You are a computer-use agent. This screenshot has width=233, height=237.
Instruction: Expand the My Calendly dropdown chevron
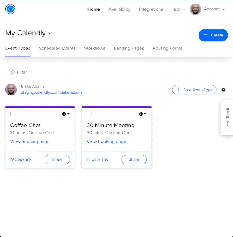pyautogui.click(x=50, y=33)
